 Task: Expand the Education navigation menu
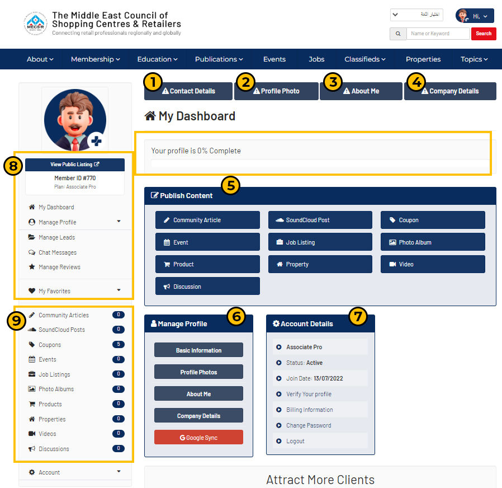click(x=157, y=59)
